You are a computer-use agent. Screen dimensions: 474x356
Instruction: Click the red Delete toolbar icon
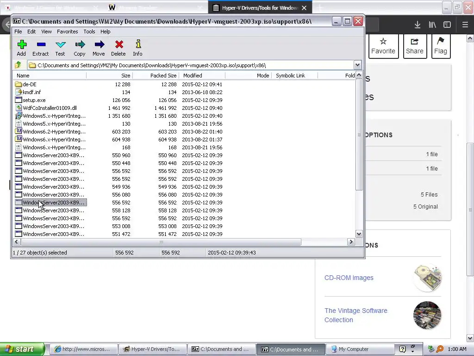119,45
